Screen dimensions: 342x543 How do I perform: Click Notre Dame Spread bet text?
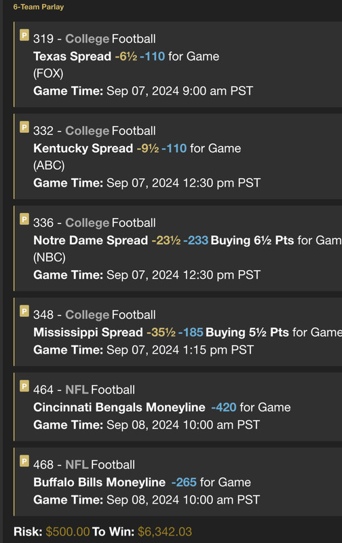point(91,240)
